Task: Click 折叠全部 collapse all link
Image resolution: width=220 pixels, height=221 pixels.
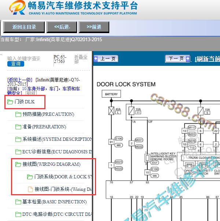Action: tap(81, 59)
